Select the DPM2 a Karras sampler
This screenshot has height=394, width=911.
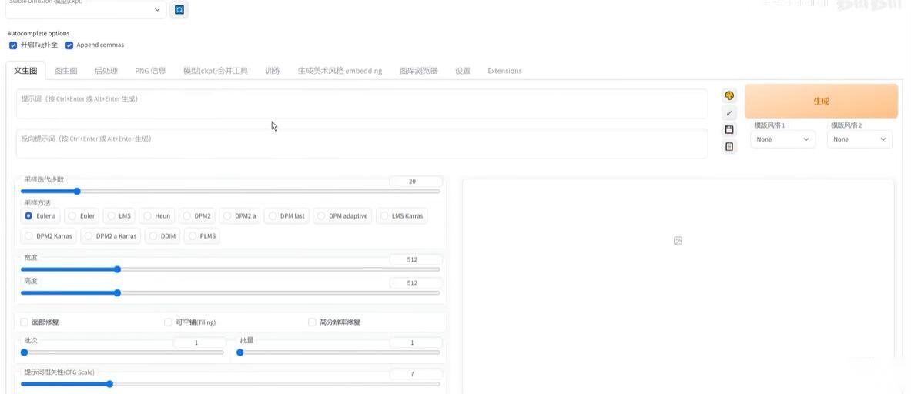110,236
